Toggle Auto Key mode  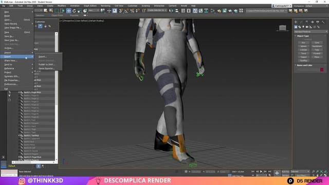285,172
